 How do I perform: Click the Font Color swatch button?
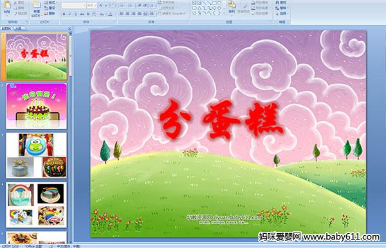tap(110, 14)
